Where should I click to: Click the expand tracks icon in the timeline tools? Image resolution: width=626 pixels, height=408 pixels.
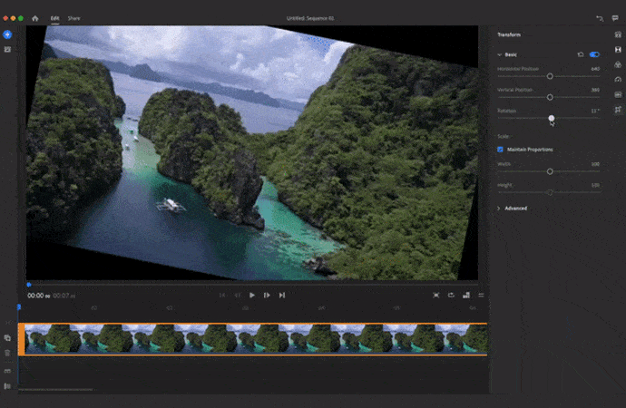[7, 371]
